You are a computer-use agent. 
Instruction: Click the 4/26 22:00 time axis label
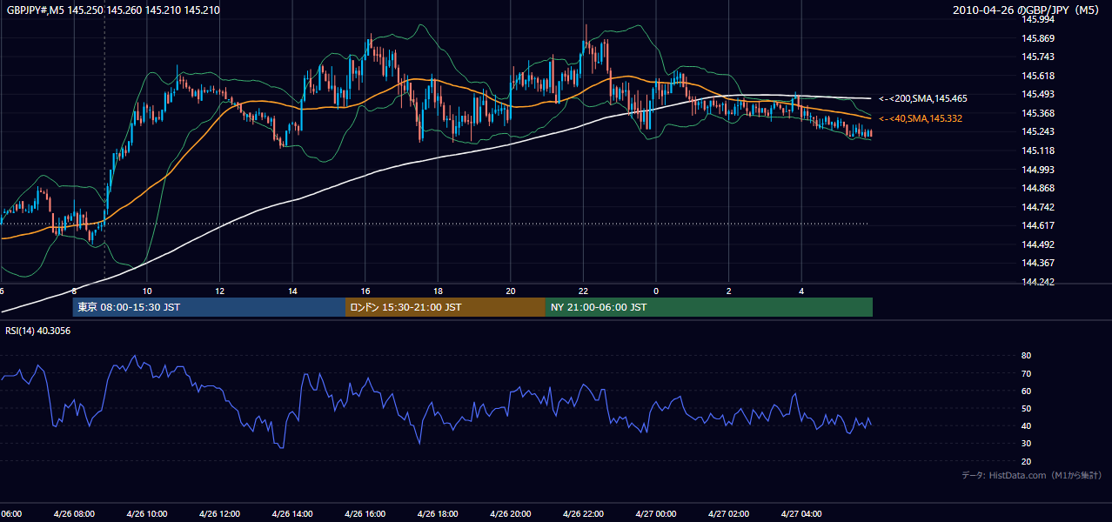583,514
